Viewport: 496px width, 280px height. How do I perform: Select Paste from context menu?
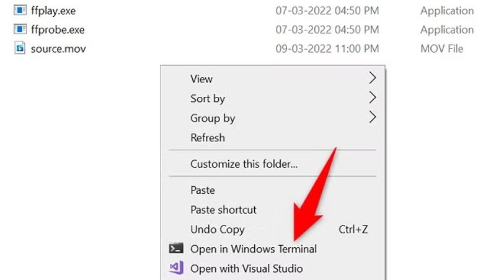pos(203,190)
